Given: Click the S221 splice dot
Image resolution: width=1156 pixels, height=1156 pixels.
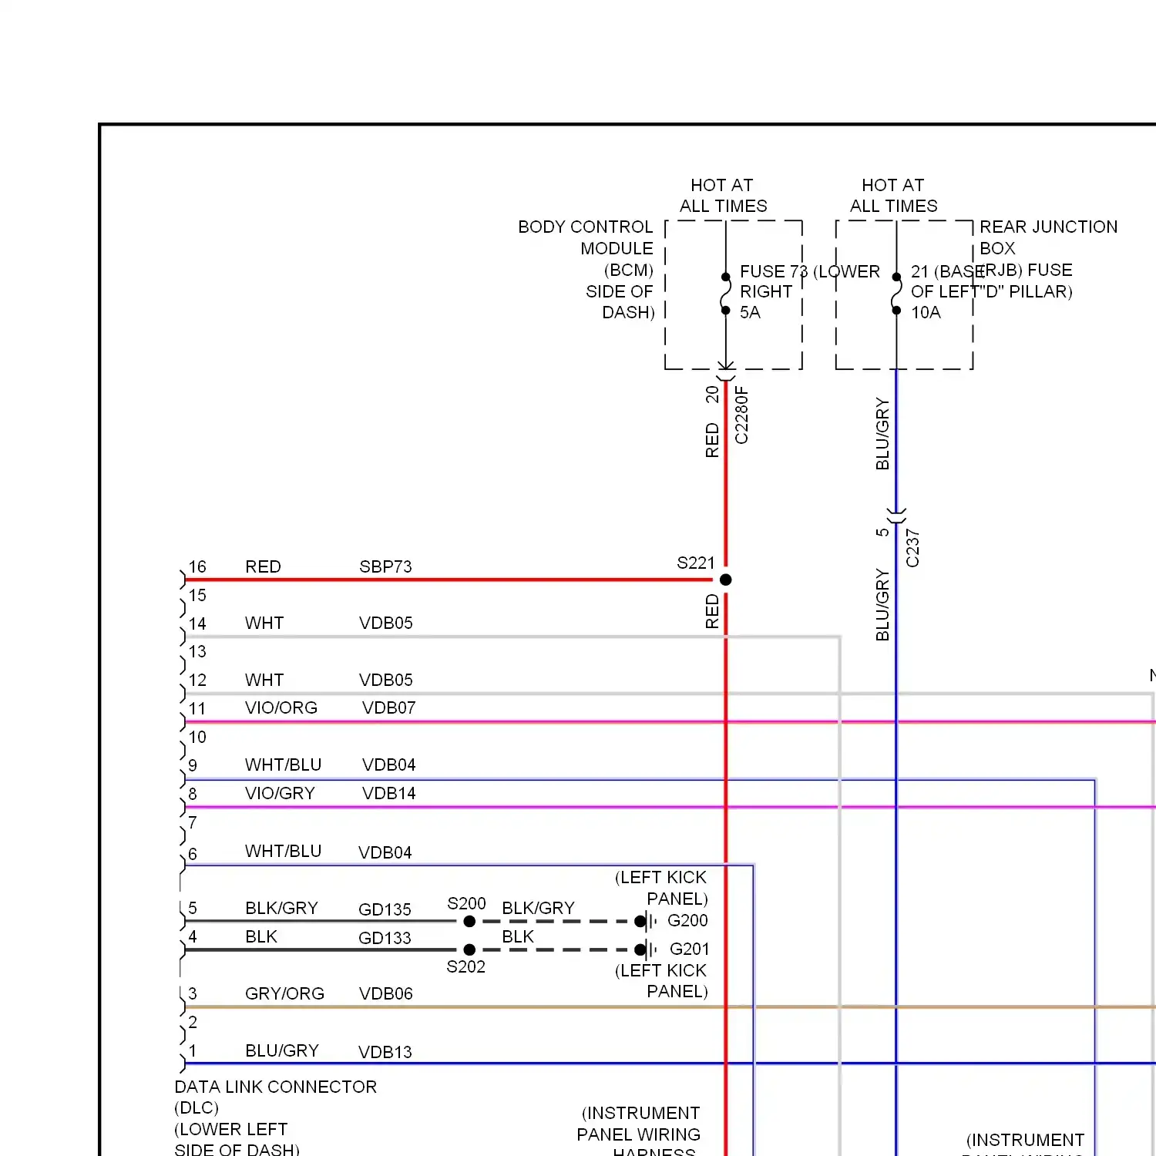Looking at the screenshot, I should pyautogui.click(x=725, y=580).
